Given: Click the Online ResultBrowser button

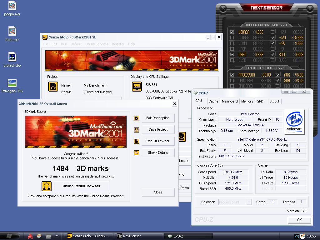Looking at the screenshot, I should 82,186.
